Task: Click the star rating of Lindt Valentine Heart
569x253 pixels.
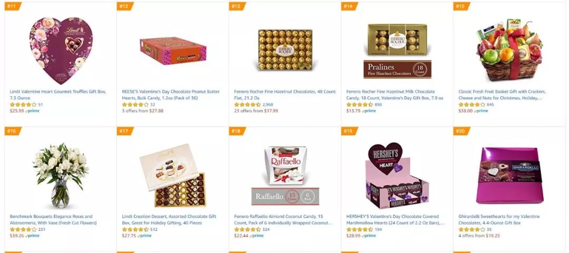Action: [23, 104]
